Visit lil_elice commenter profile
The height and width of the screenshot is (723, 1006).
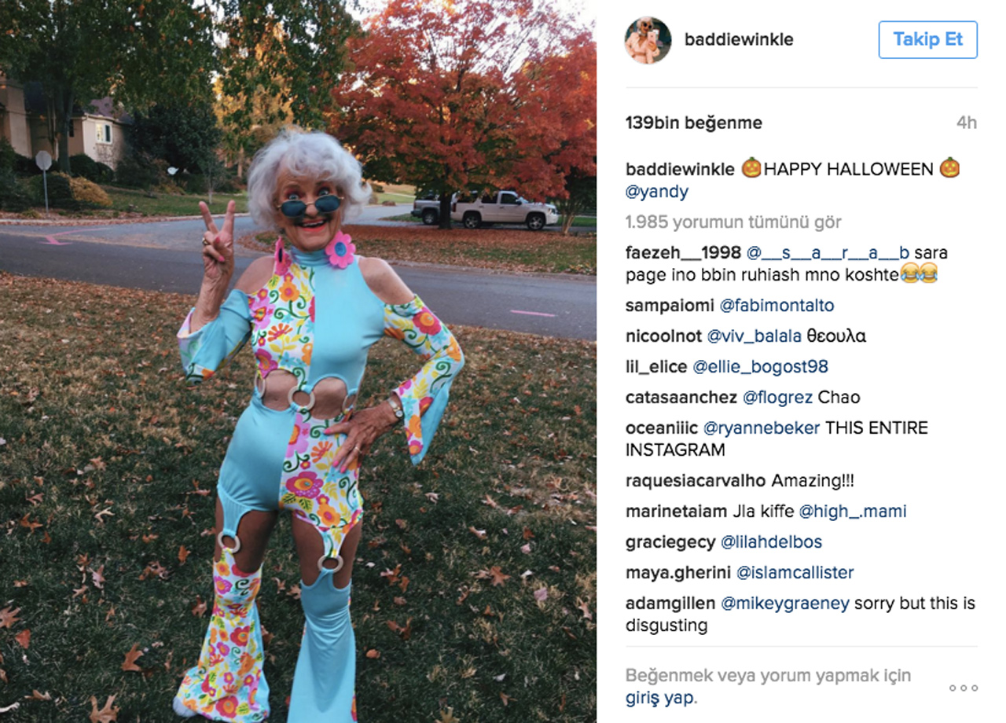(x=656, y=367)
